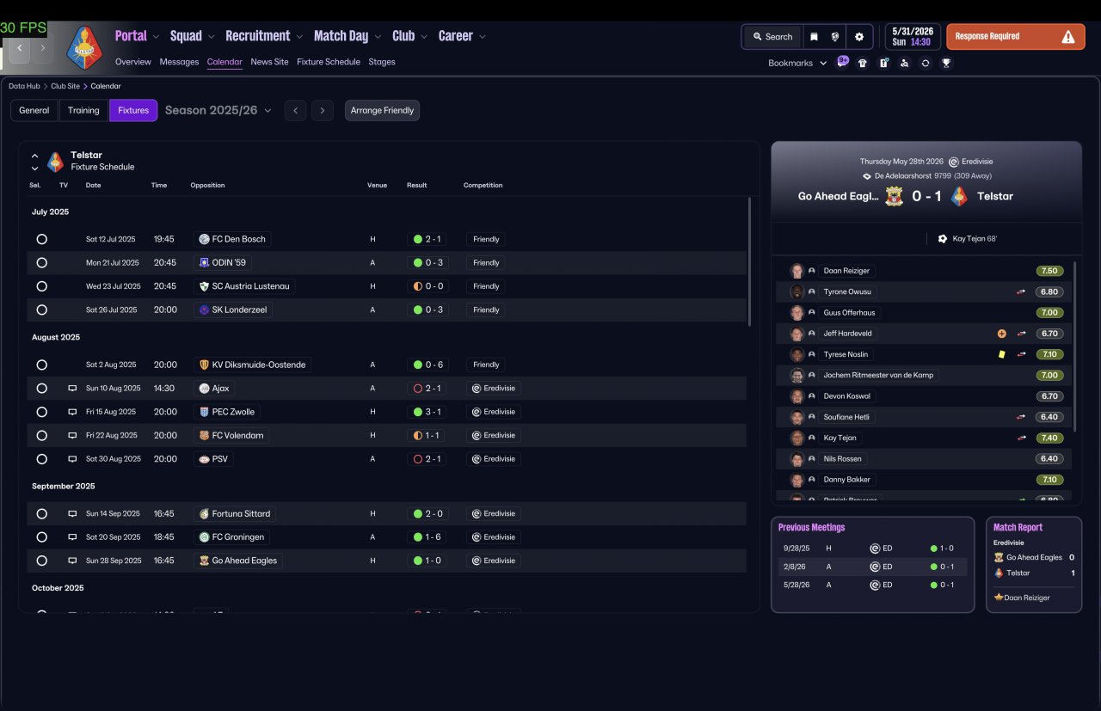The height and width of the screenshot is (711, 1101).
Task: Select the Training calendar tab
Action: click(x=83, y=110)
